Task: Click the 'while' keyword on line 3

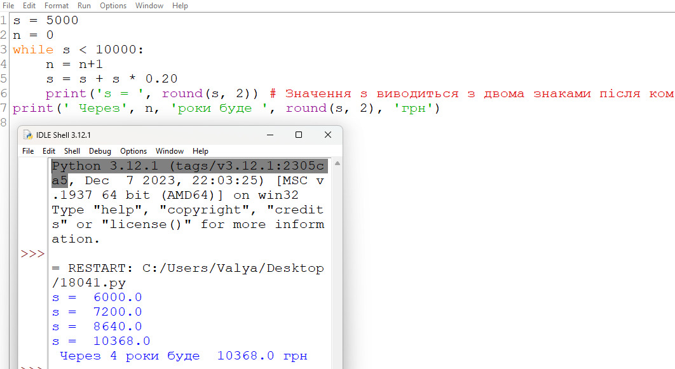Action: click(x=33, y=50)
